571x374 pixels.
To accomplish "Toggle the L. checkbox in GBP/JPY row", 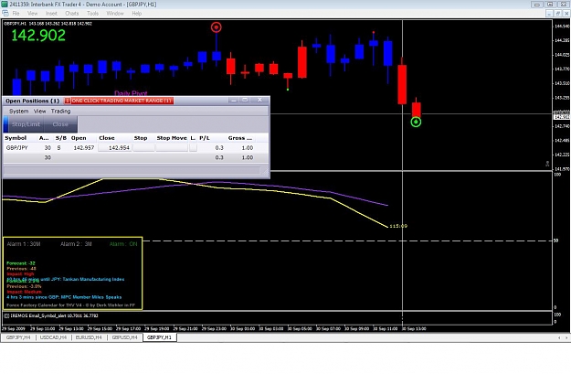I will (193, 147).
